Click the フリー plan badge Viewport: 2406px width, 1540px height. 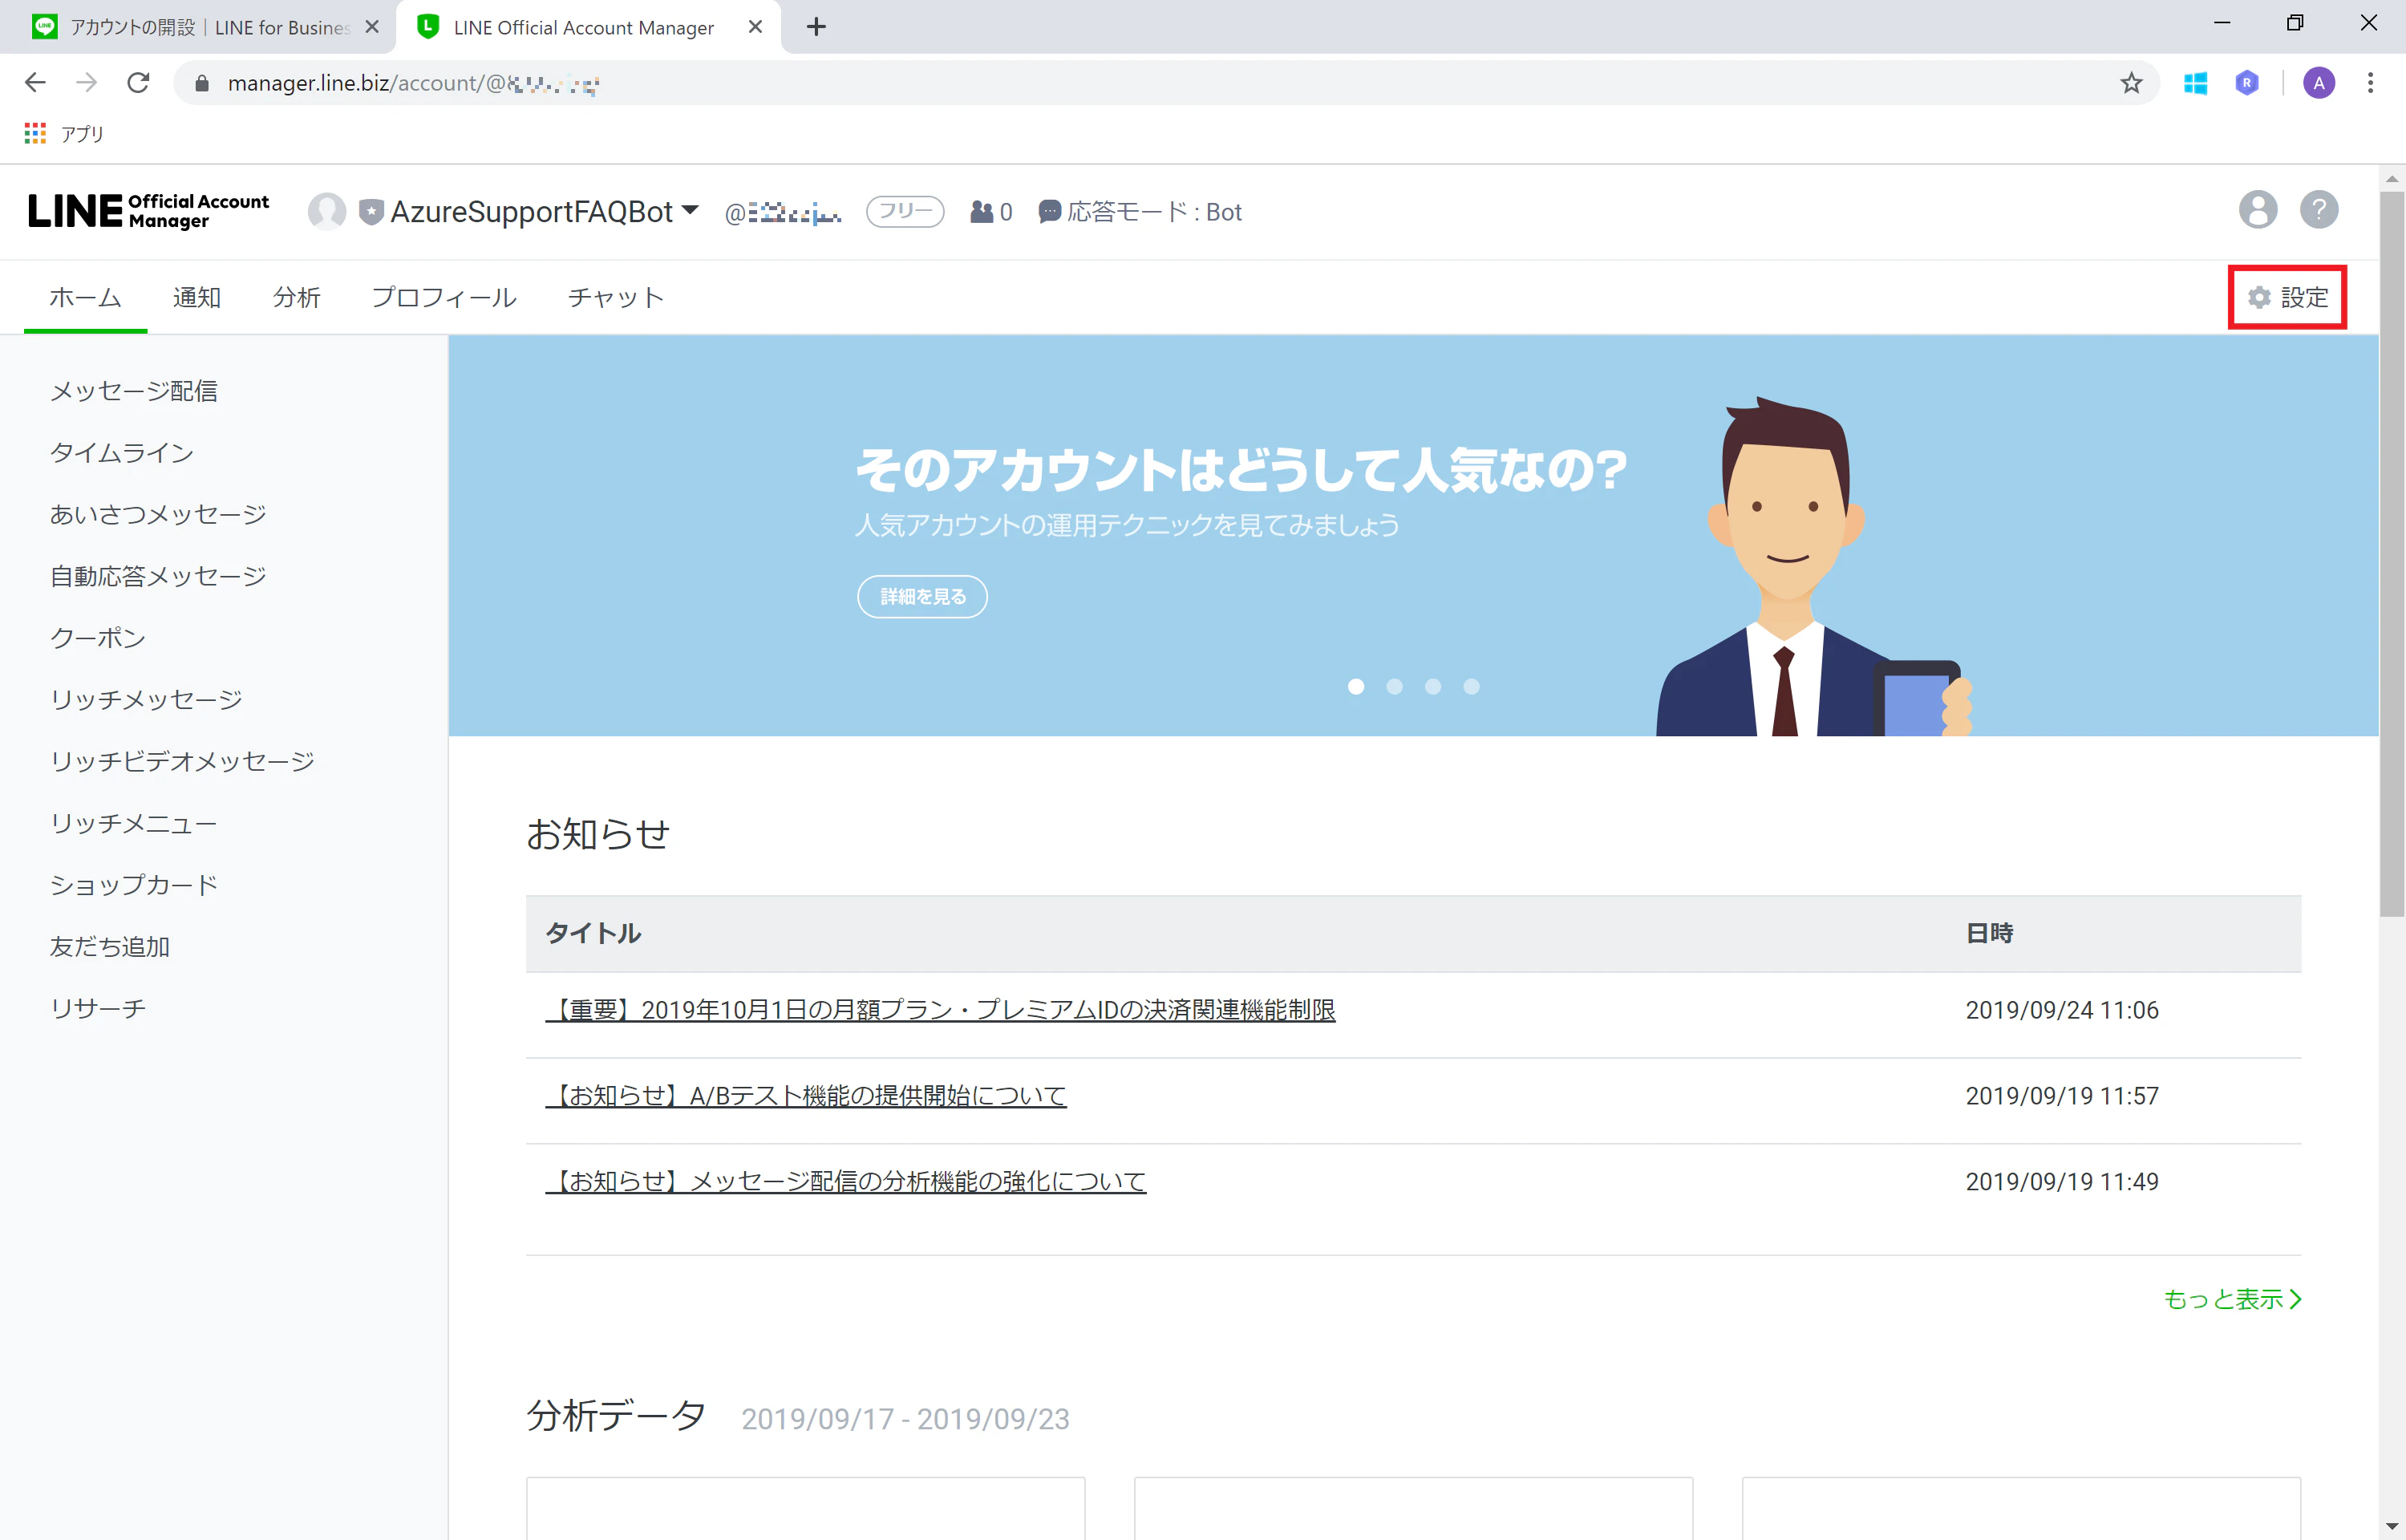click(x=905, y=211)
